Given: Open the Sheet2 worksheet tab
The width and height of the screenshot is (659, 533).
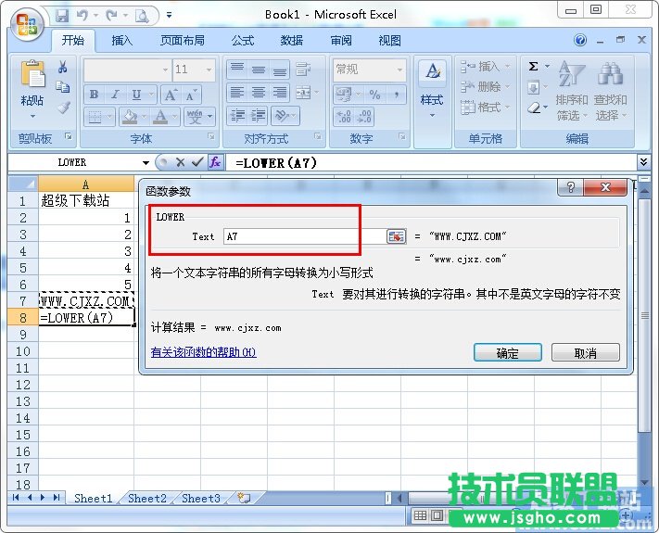Looking at the screenshot, I should coord(147,498).
